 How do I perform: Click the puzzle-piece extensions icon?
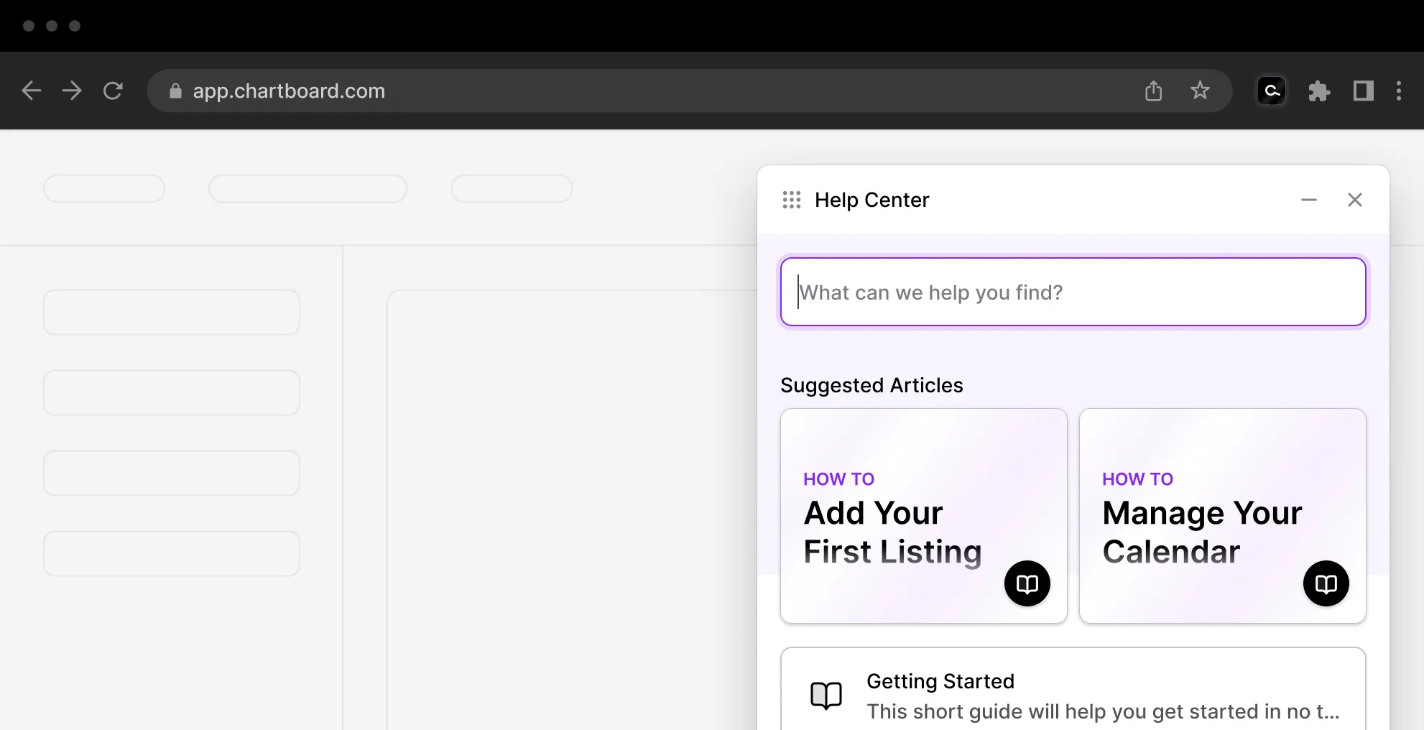pyautogui.click(x=1319, y=91)
